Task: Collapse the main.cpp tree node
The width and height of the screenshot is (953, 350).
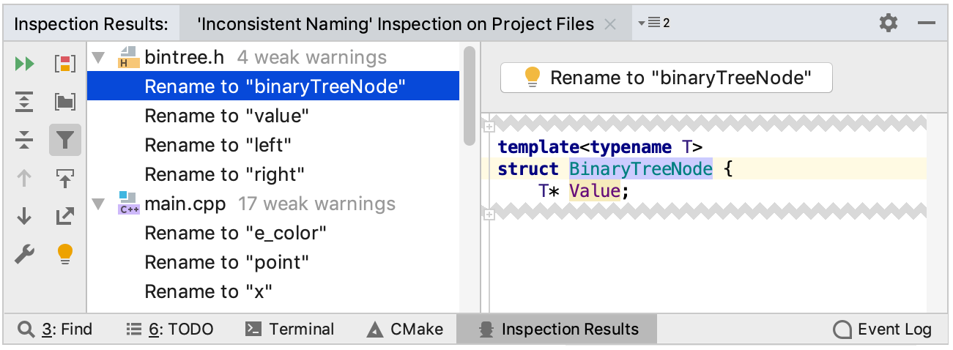Action: point(100,204)
